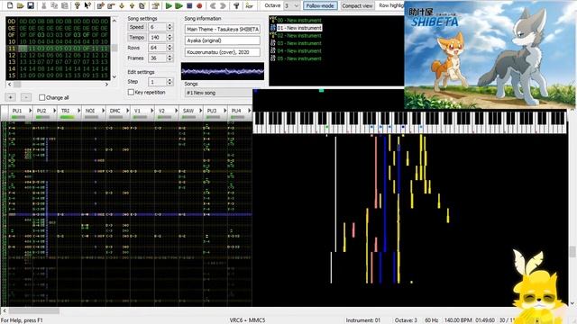Click the Open file folder icon

tap(20, 5)
